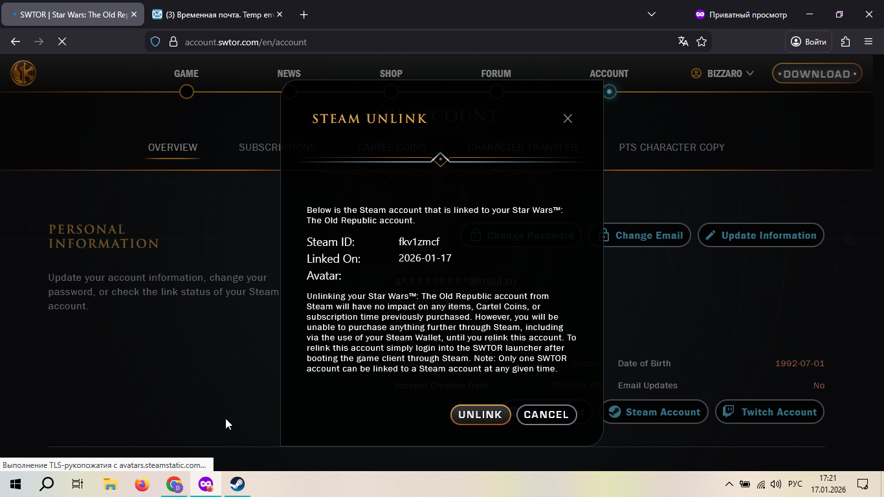Open the FORUM navigation item
The width and height of the screenshot is (884, 497).
click(496, 74)
